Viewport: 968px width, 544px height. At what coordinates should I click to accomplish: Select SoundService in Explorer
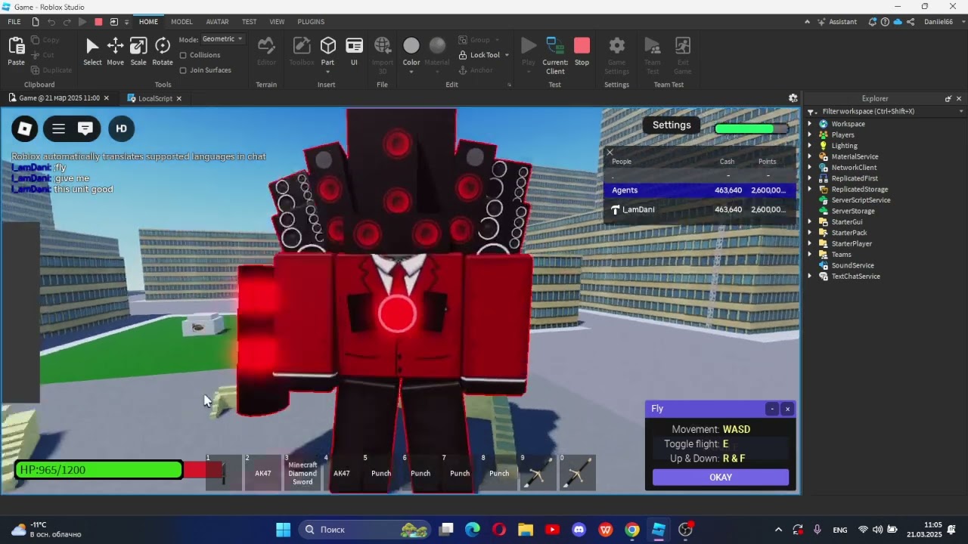[852, 266]
